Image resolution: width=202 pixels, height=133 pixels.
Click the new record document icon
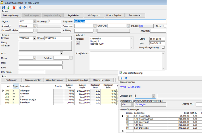point(8,7)
